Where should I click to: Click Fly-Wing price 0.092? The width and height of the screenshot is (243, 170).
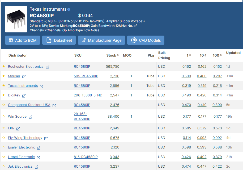pyautogui.click(x=217, y=138)
